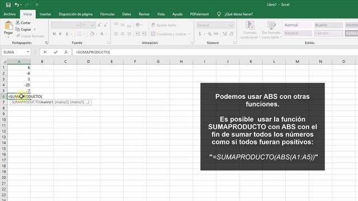Click the Pegar paste icon
358x201 pixels.
click(8, 25)
